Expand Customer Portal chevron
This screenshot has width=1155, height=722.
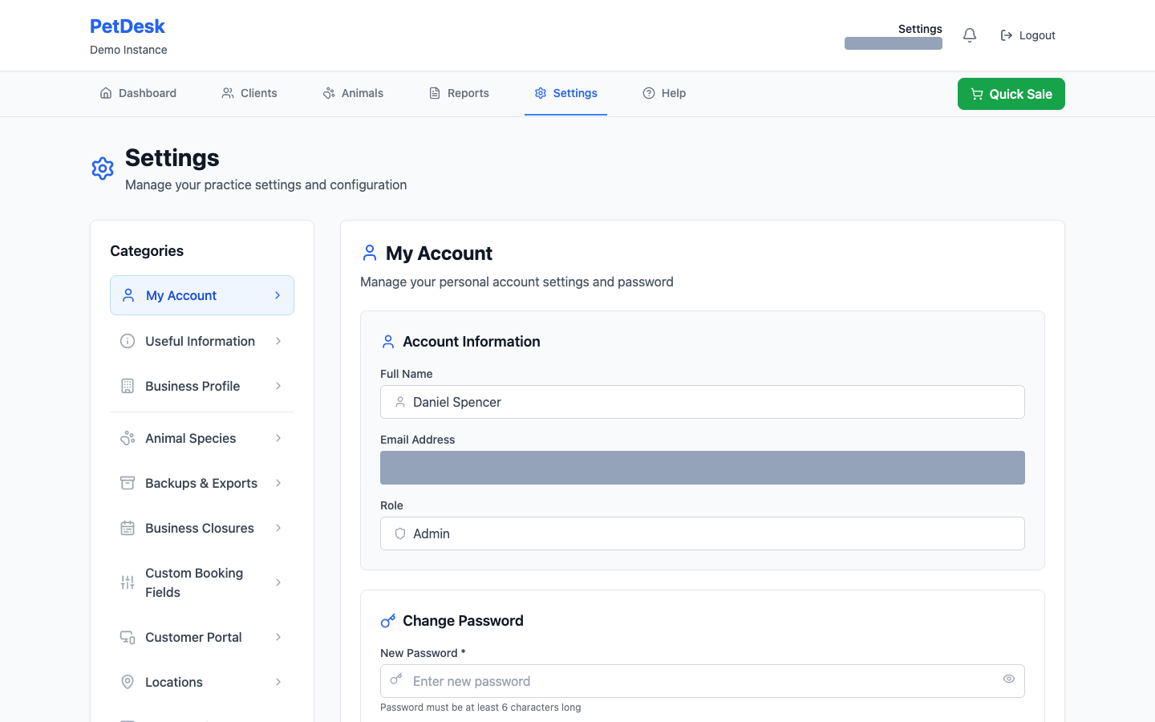coord(278,637)
